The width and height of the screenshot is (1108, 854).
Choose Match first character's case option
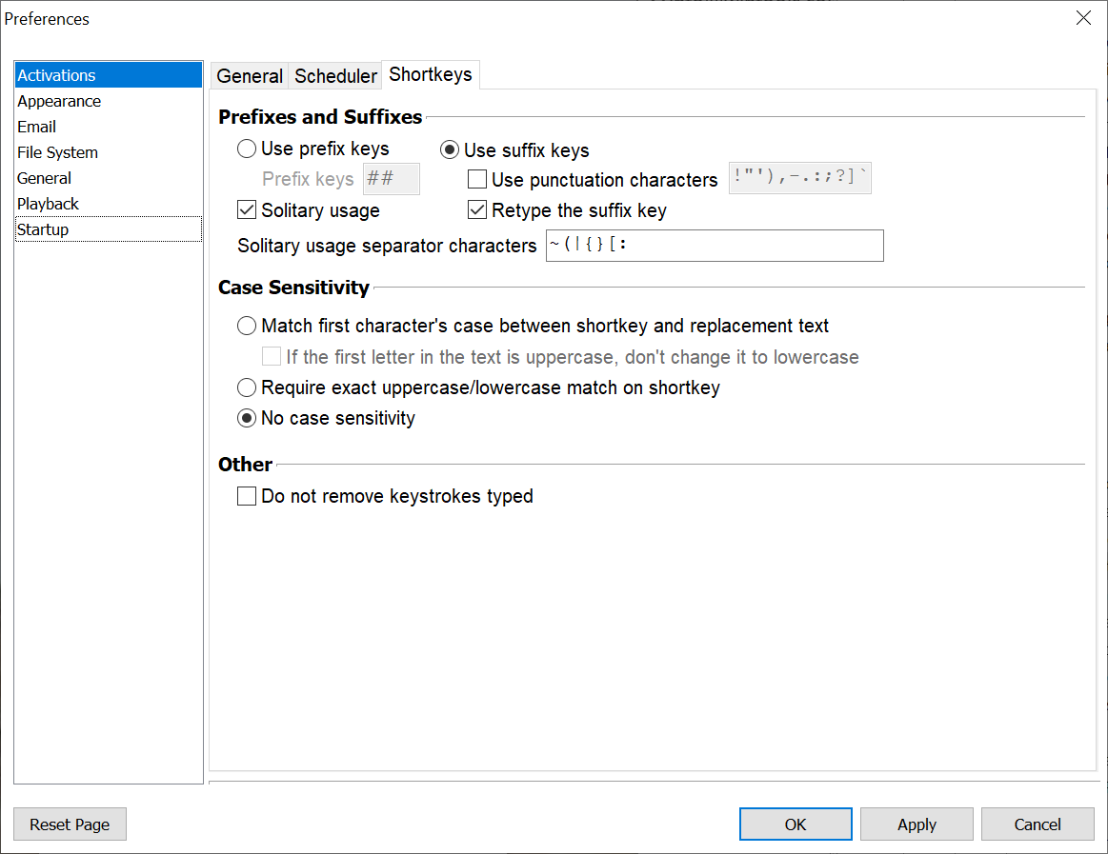point(247,327)
